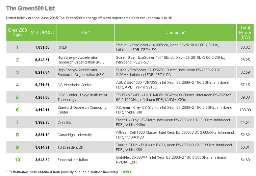Select the MFLOPS/W column header
256x176 pixels.
click(42, 32)
